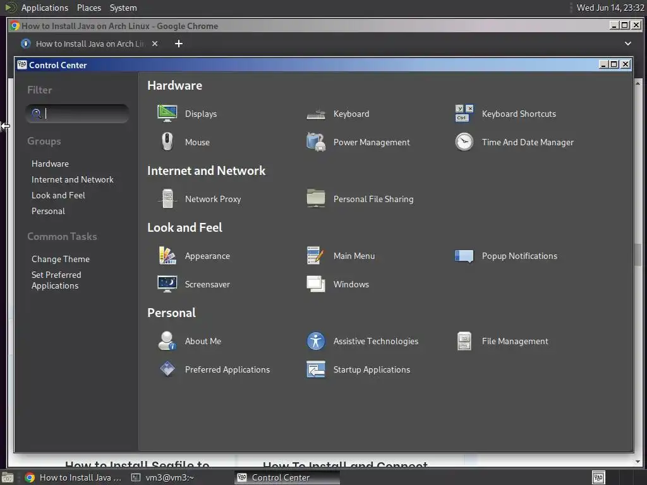Open a new Chrome tab with plus button
The width and height of the screenshot is (647, 485).
pyautogui.click(x=179, y=44)
